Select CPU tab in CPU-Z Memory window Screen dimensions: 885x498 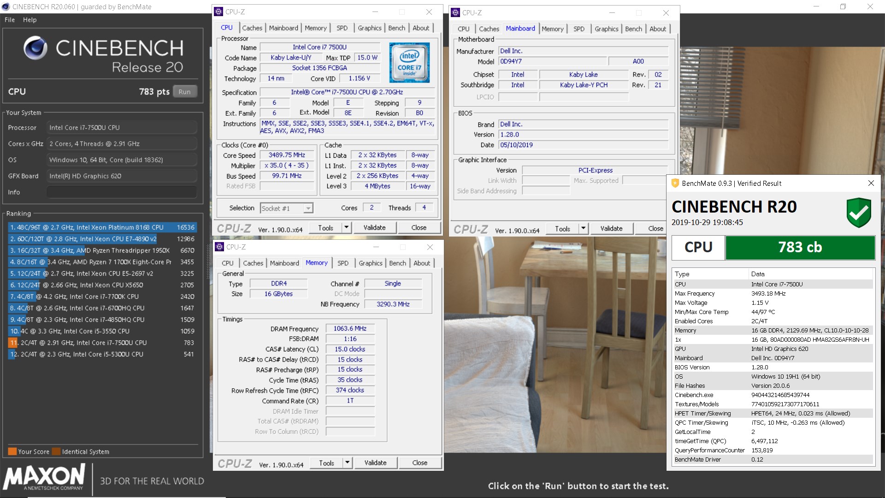(x=228, y=263)
